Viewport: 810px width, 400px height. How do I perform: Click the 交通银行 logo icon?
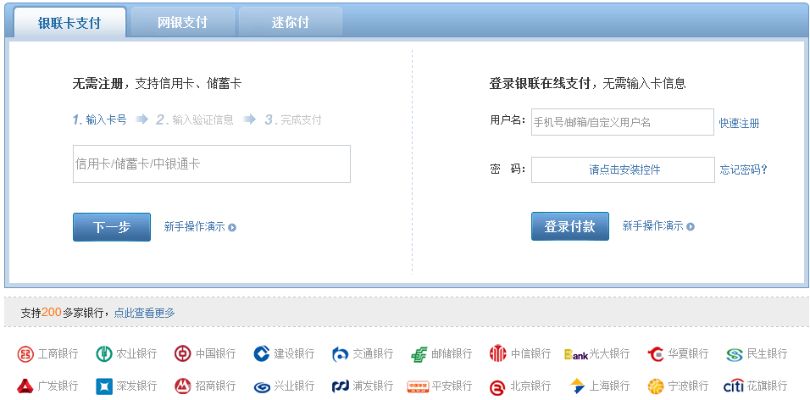tap(340, 354)
